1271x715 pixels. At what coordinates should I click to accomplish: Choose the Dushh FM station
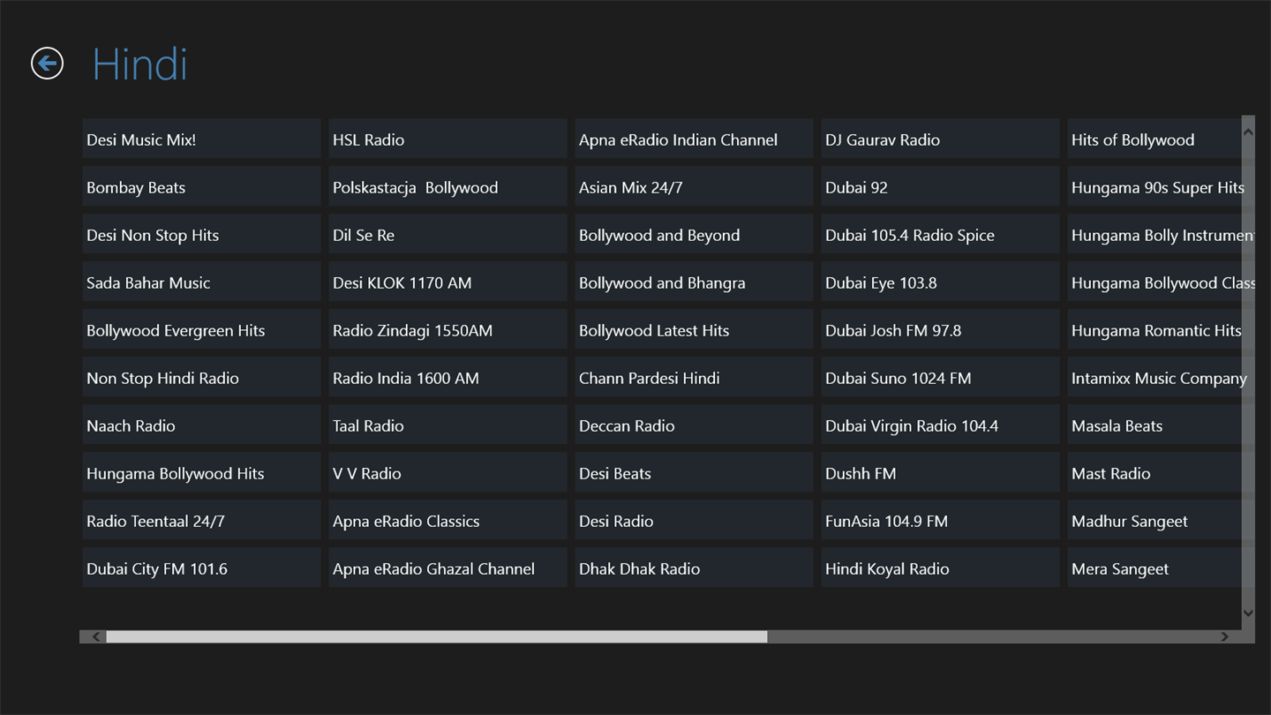point(941,473)
